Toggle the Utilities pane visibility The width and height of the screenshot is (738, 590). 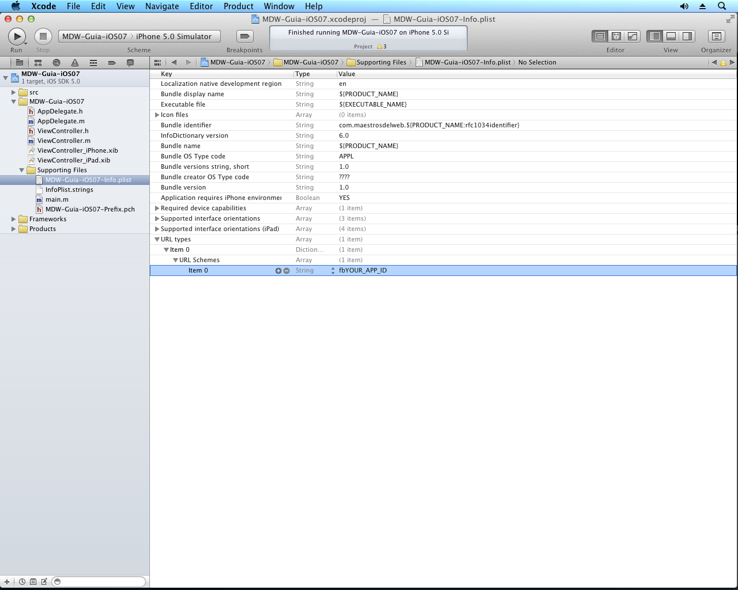[x=687, y=36]
